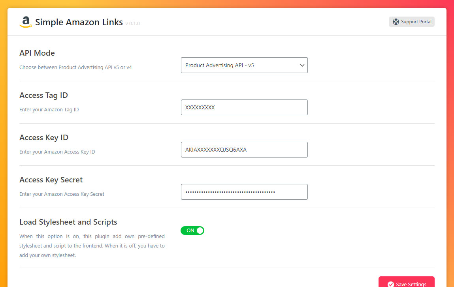
Task: Open the Support Portal button
Action: click(x=411, y=22)
